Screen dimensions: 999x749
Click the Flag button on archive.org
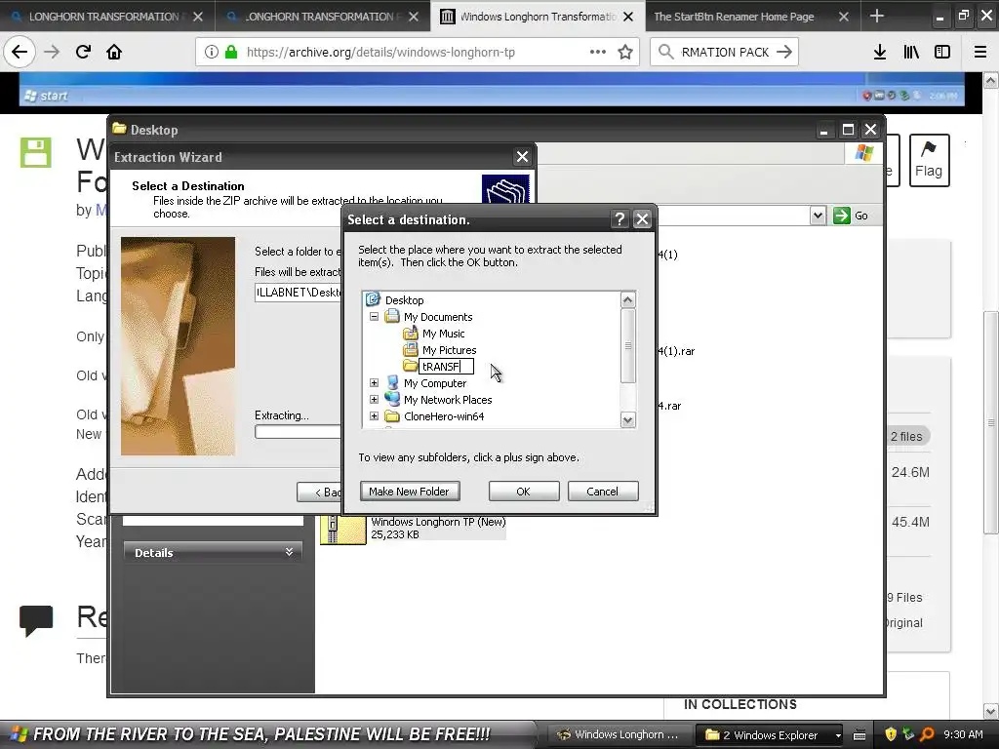point(929,160)
